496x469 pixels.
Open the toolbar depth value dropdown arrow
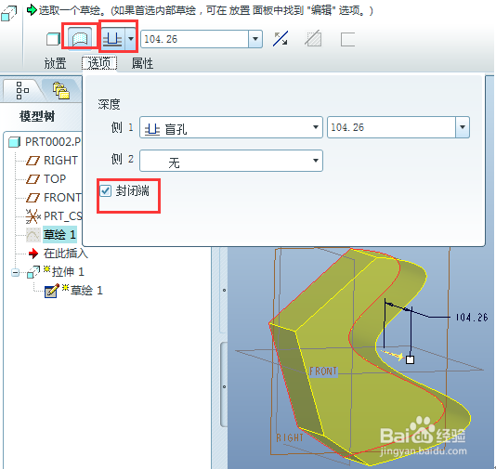pyautogui.click(x=255, y=39)
